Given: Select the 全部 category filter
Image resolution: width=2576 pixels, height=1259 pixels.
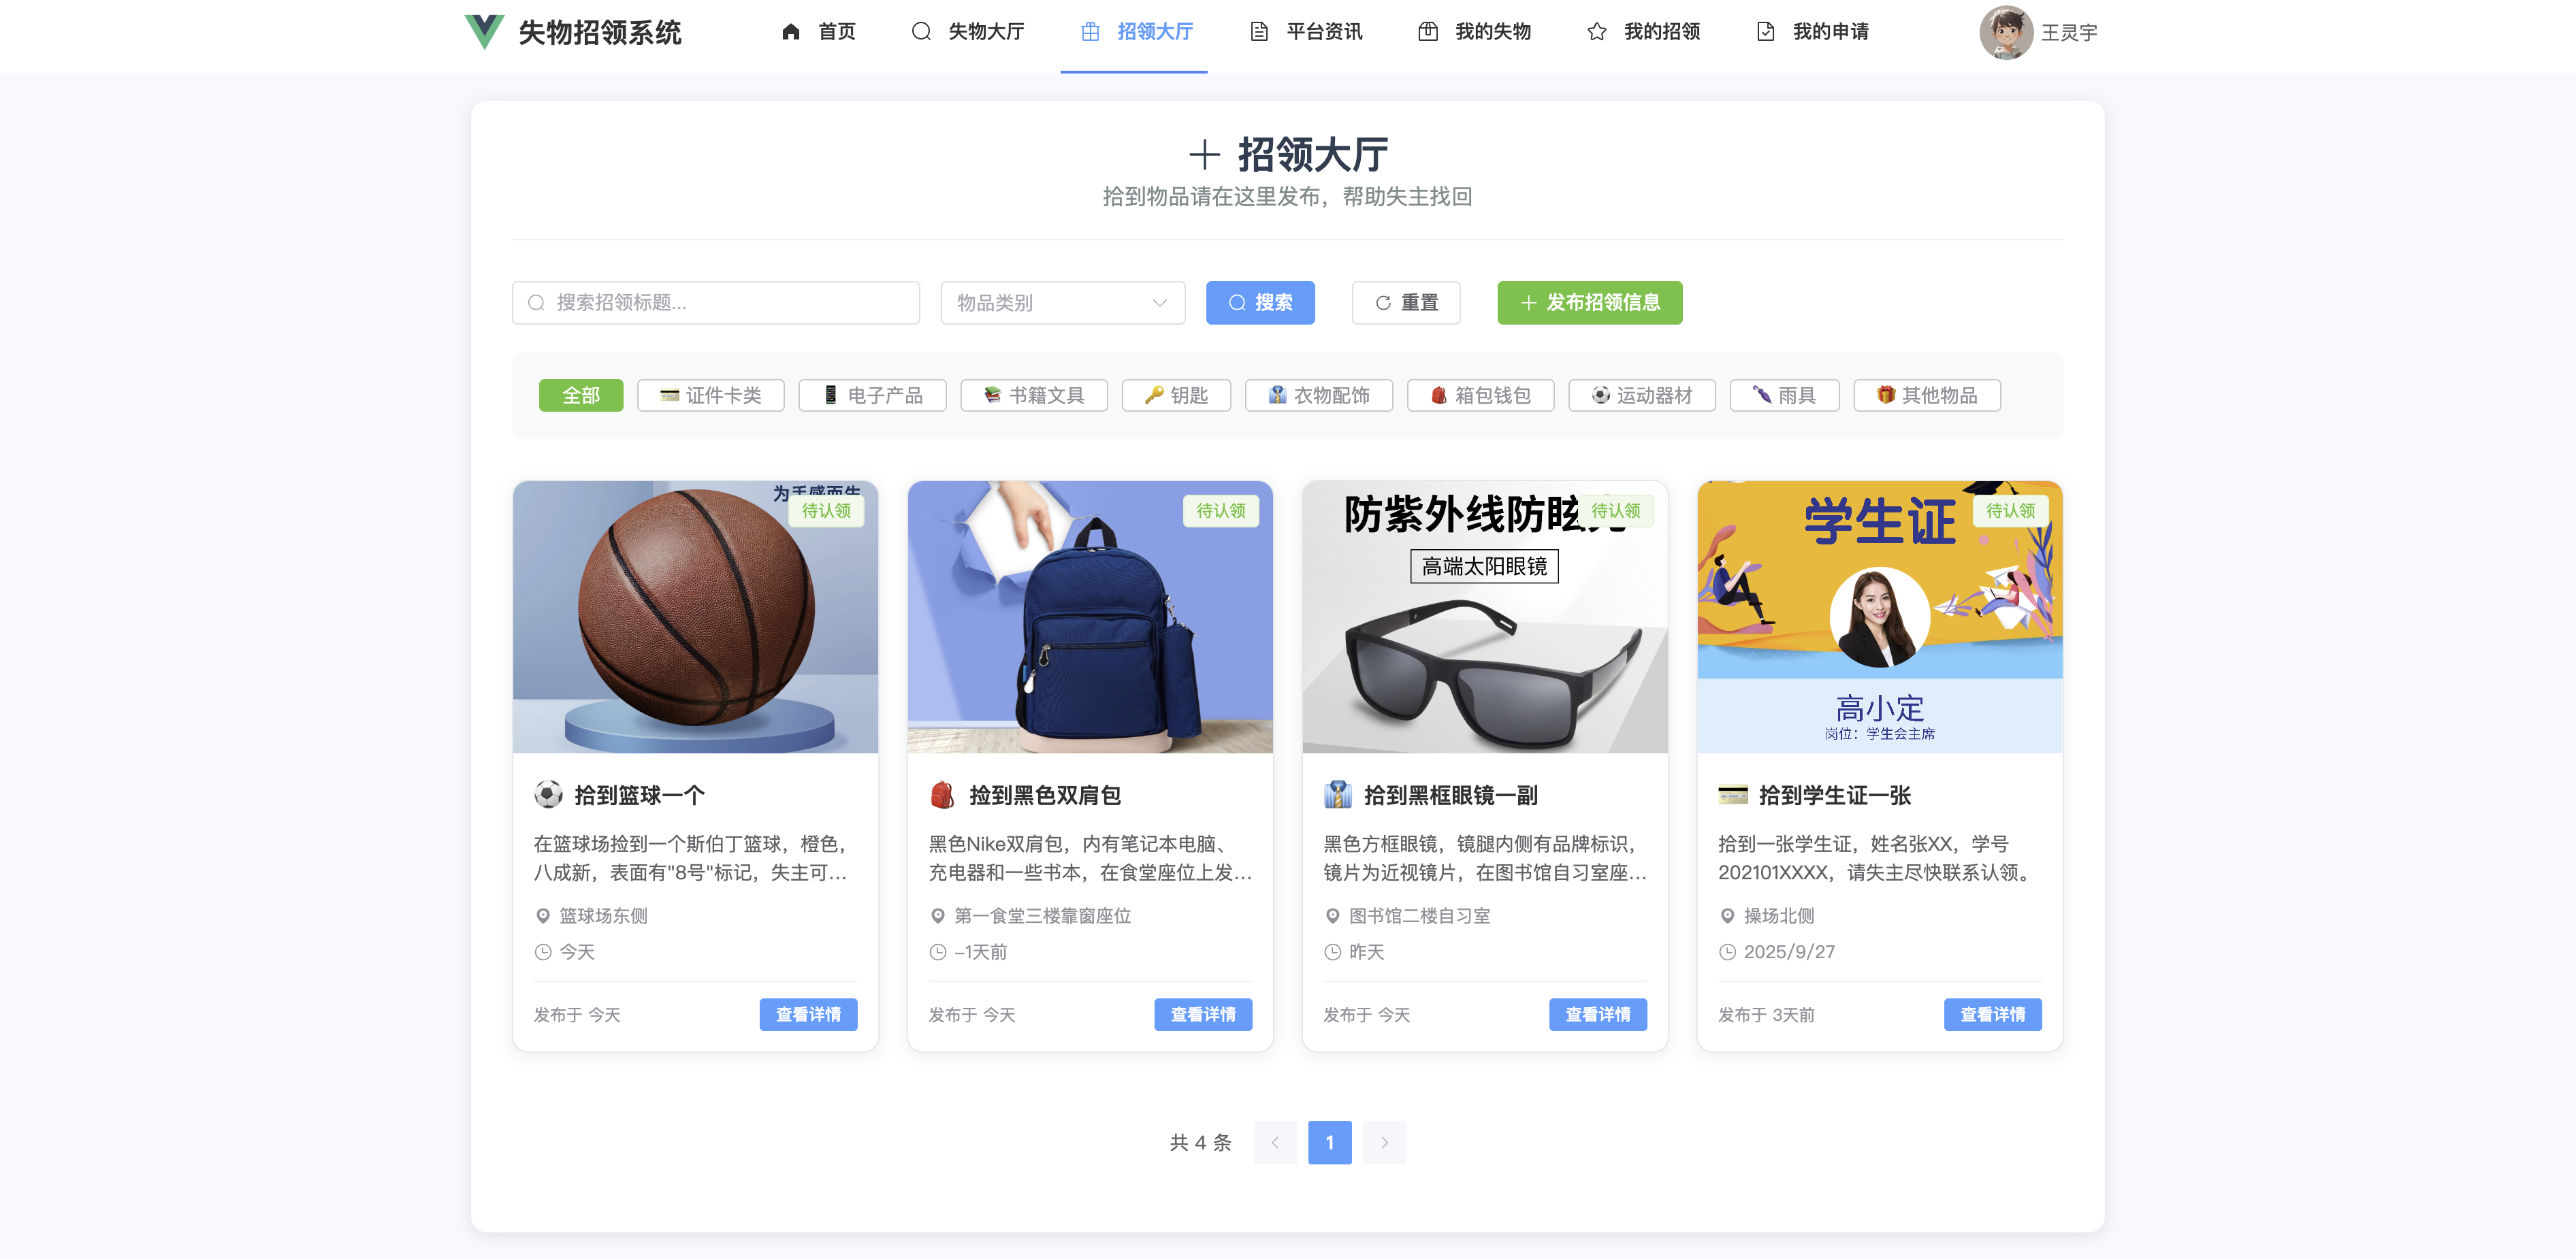Looking at the screenshot, I should tap(581, 396).
